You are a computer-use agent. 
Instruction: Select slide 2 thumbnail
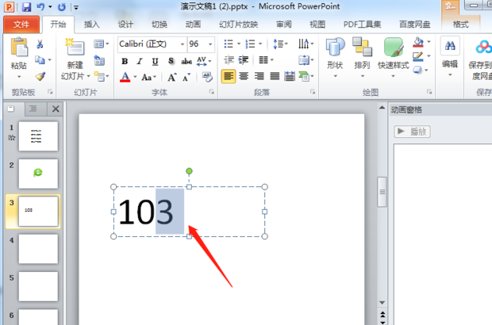(x=38, y=174)
